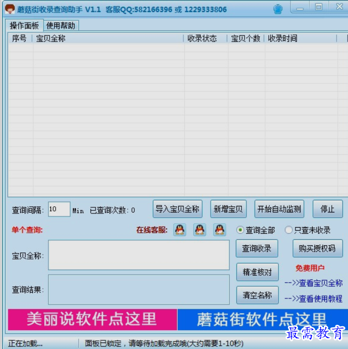Click the 在线客服: label
The width and height of the screenshot is (348, 349).
[x=152, y=230]
